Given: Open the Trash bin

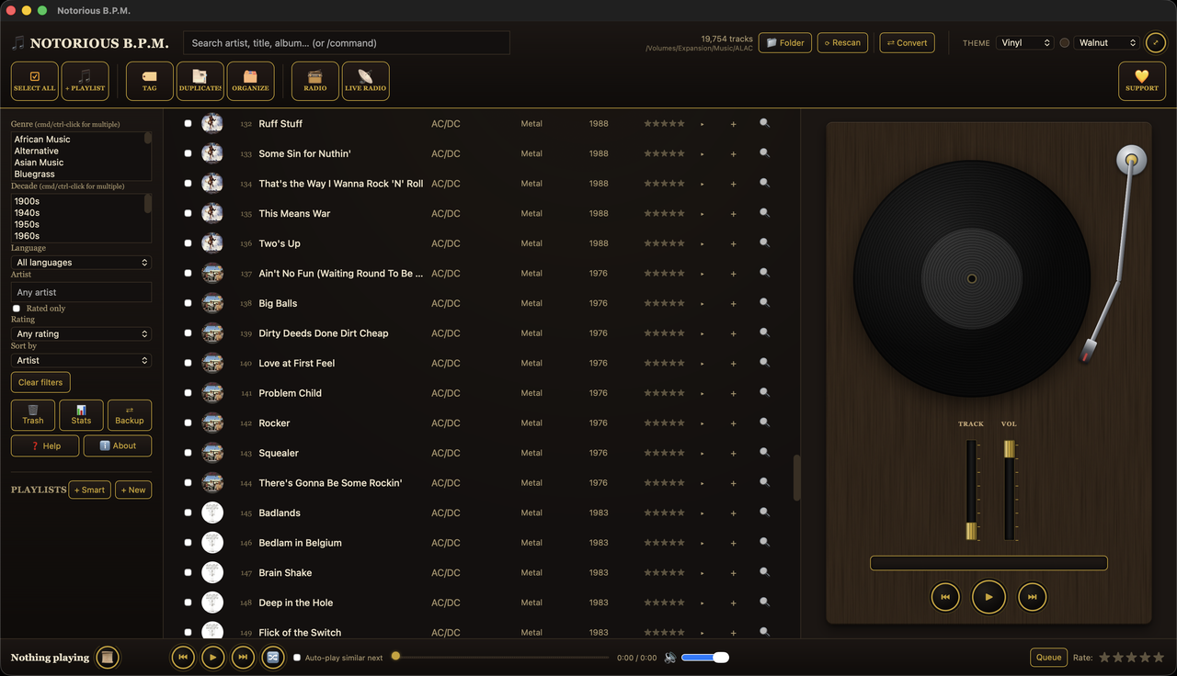Looking at the screenshot, I should pyautogui.click(x=33, y=415).
